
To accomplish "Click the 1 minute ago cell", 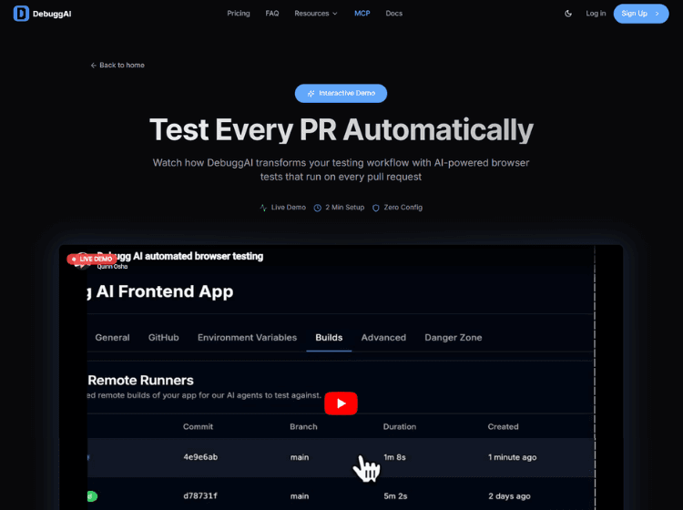I will point(512,457).
